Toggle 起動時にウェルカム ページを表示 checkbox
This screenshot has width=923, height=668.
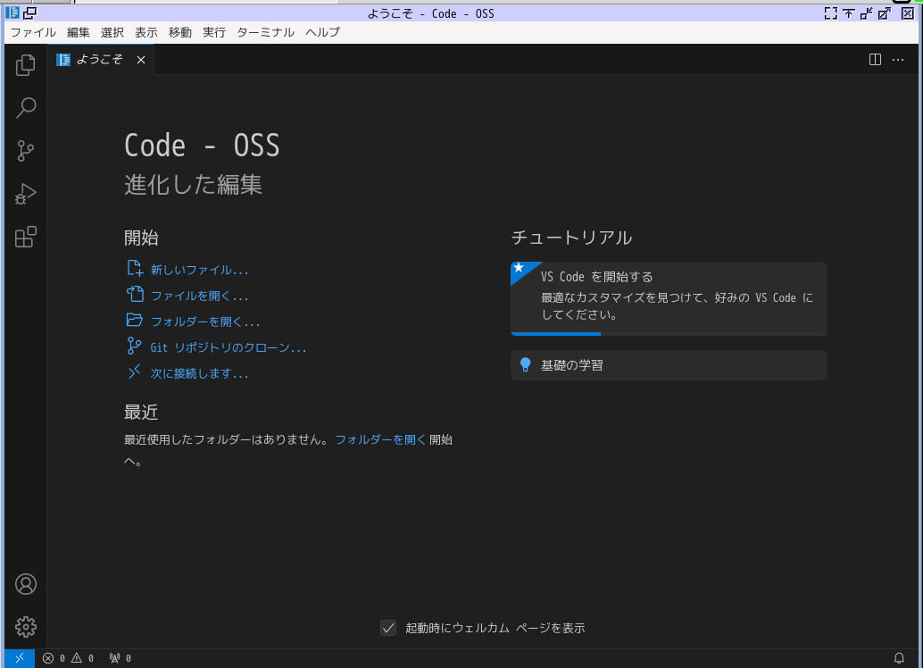pyautogui.click(x=388, y=628)
